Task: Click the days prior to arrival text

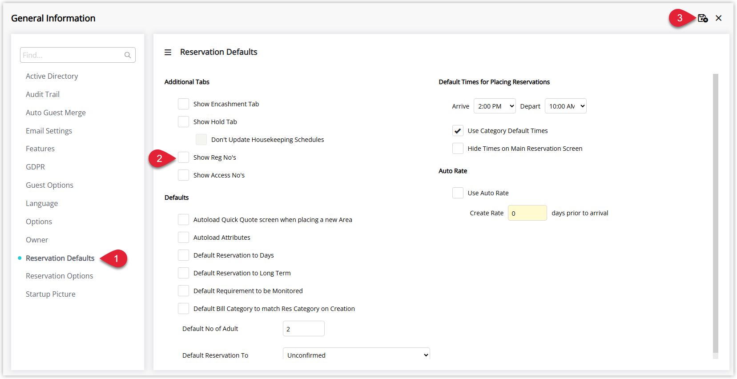Action: click(580, 213)
